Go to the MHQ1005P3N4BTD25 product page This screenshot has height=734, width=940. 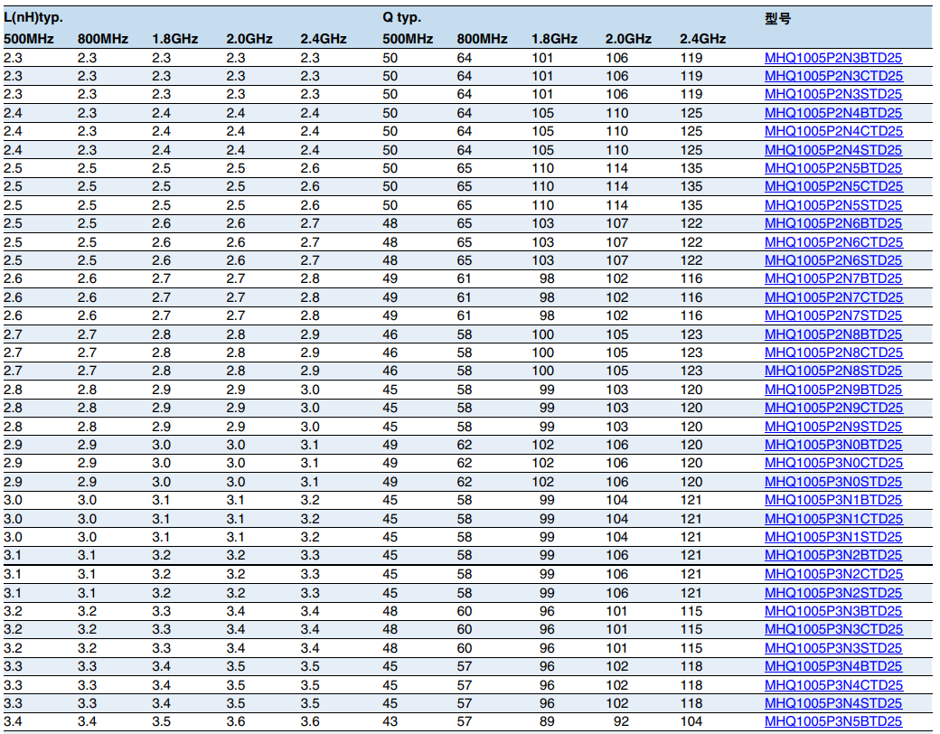tap(833, 667)
